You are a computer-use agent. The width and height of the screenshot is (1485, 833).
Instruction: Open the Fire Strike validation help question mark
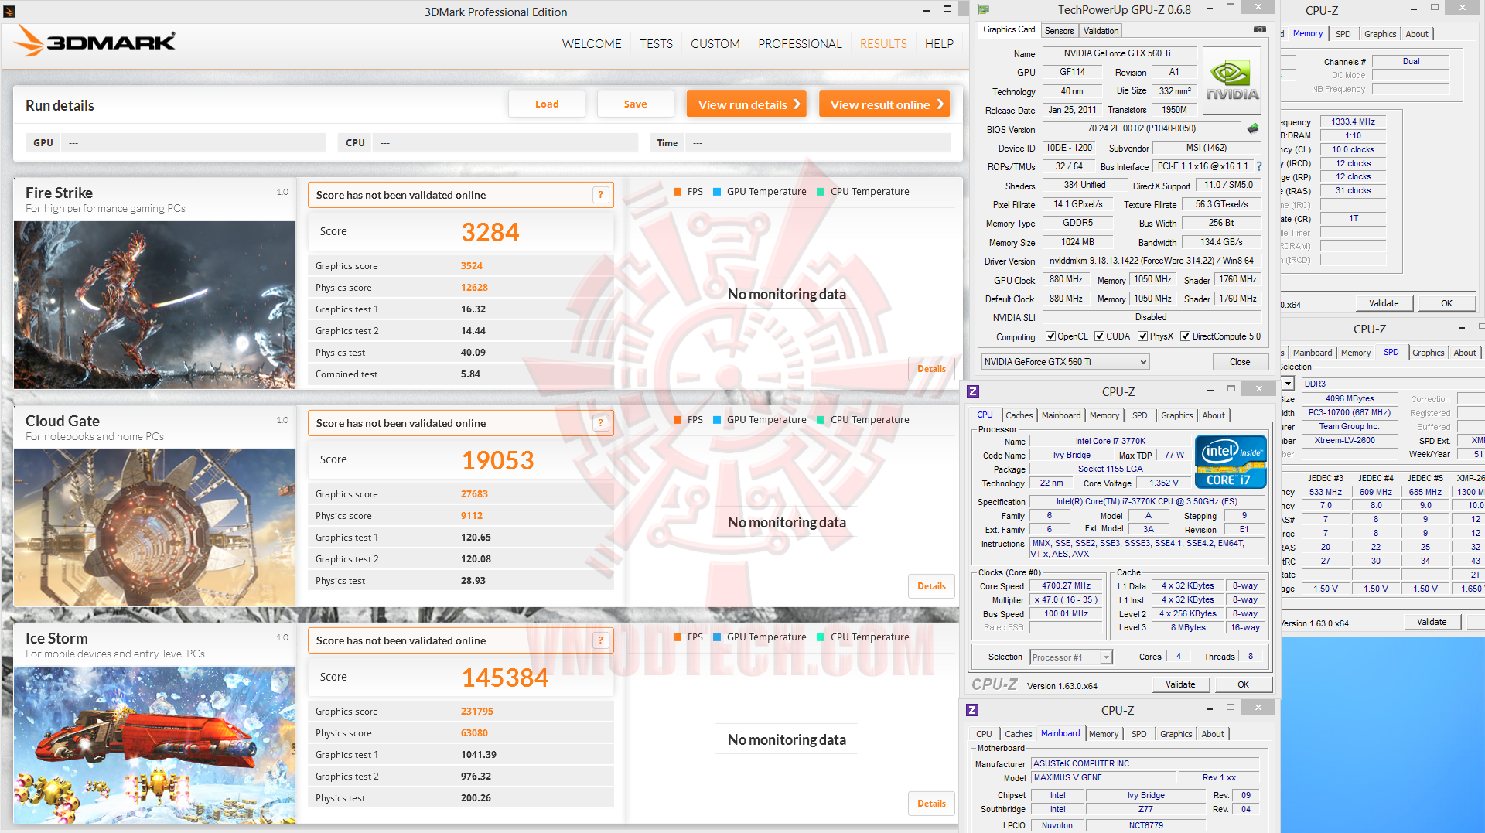(x=600, y=195)
